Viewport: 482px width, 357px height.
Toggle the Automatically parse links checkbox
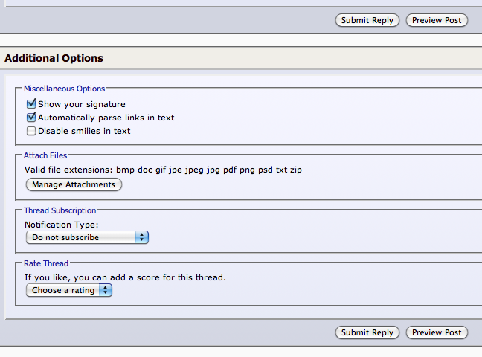point(31,118)
